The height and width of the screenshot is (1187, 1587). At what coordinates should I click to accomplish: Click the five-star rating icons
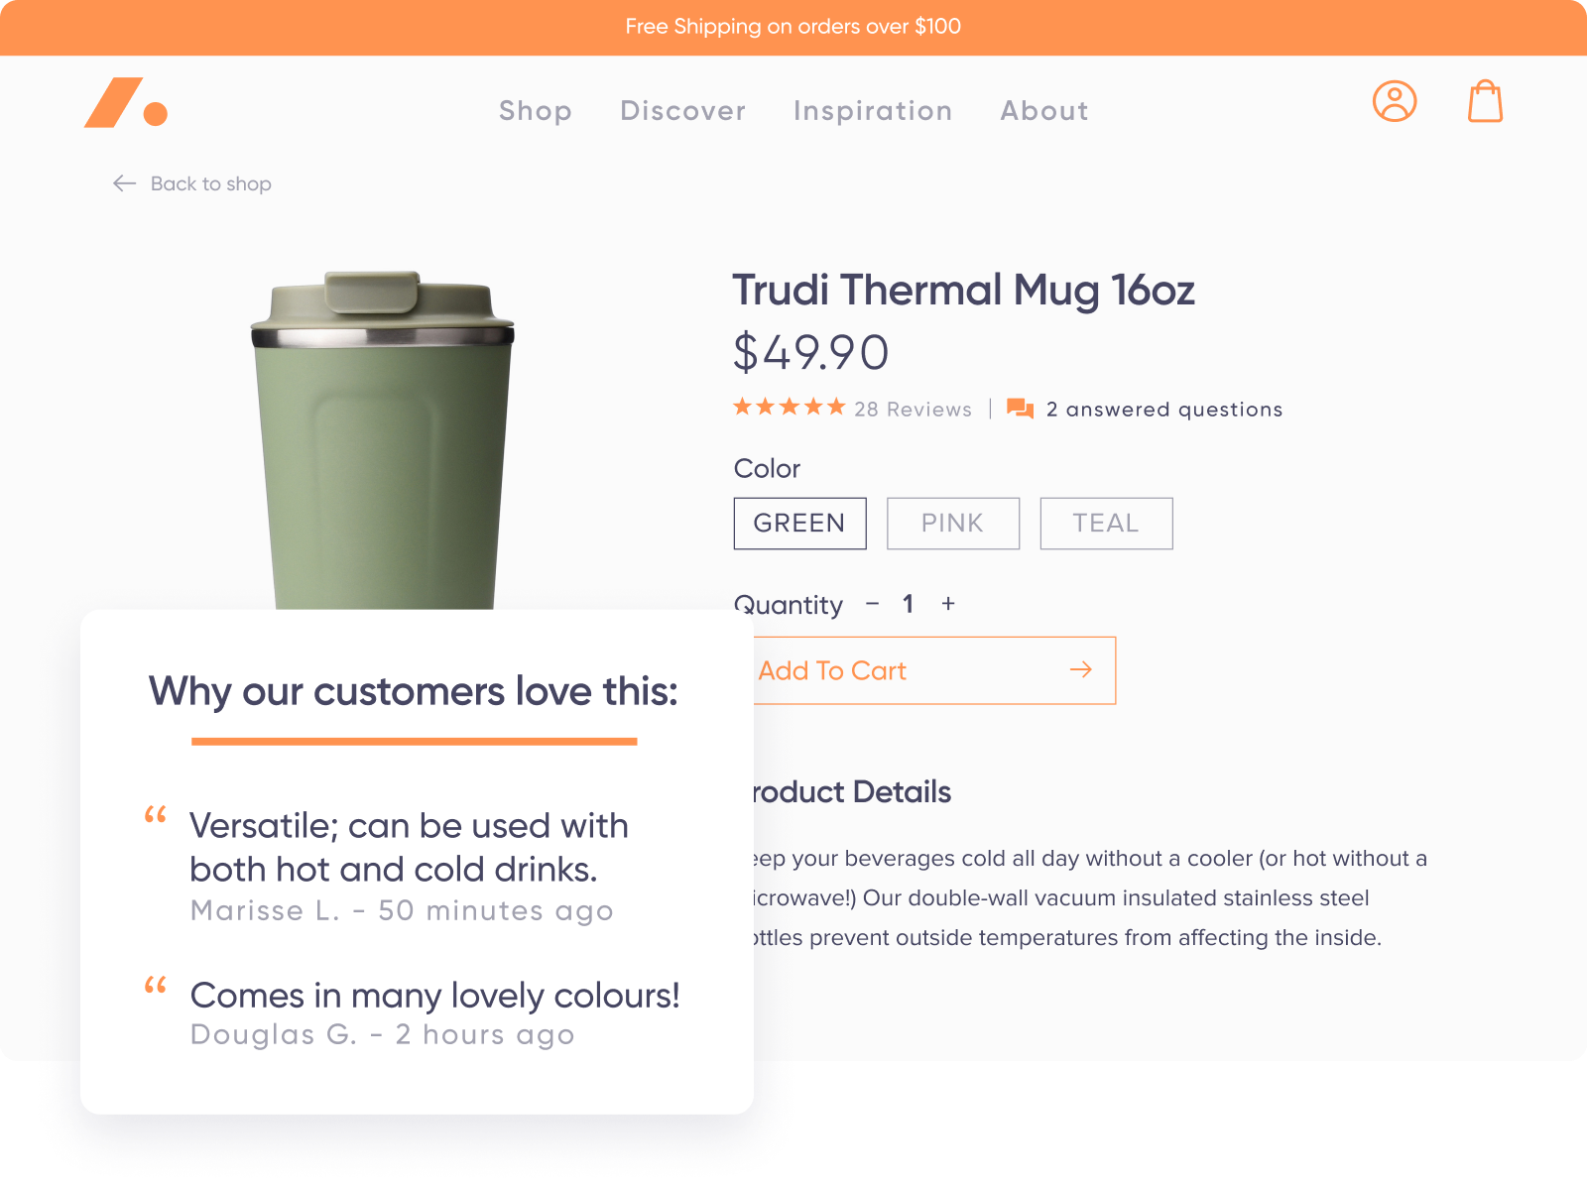point(790,407)
